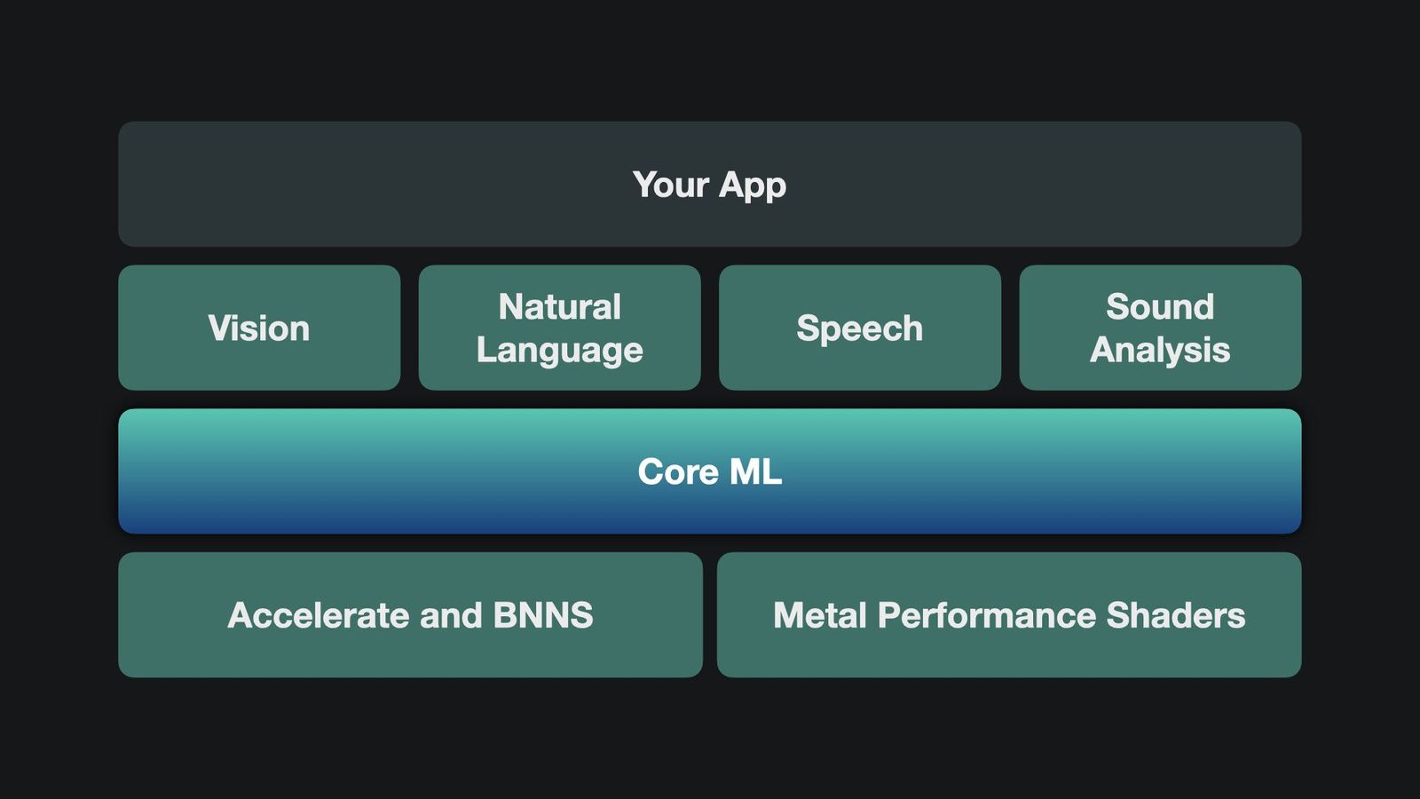Click the word 'Analysis' in the diagram
1420x799 pixels.
click(1160, 351)
